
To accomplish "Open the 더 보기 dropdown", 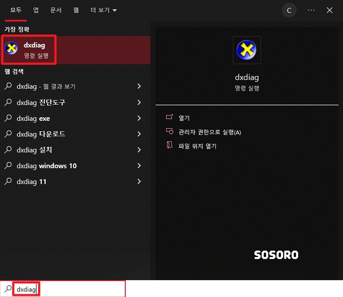I will [x=104, y=10].
